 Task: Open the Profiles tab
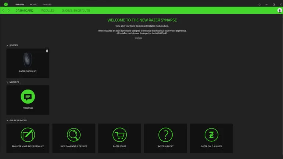click(x=47, y=4)
